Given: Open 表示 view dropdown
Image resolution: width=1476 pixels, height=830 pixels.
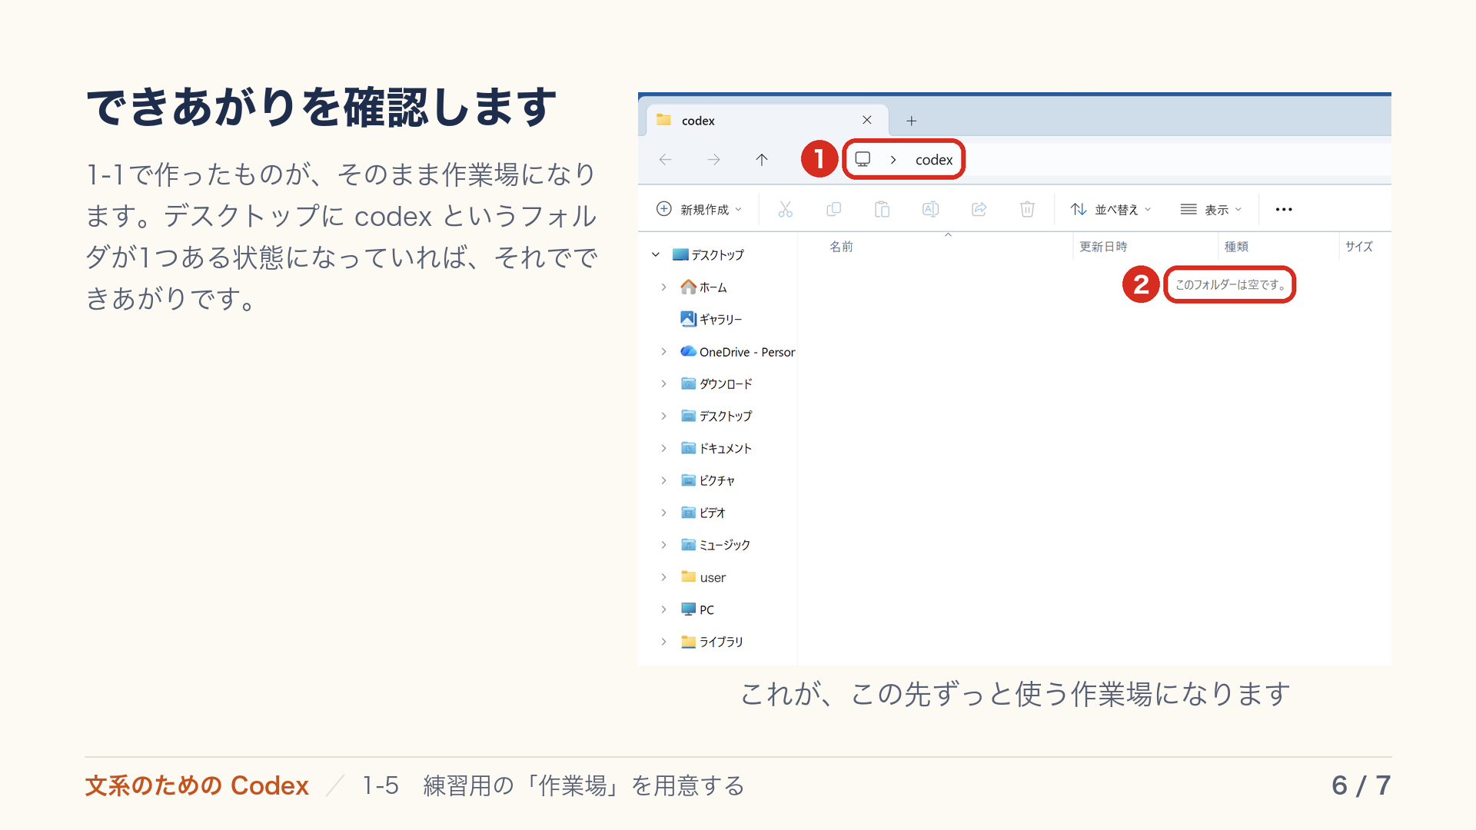Looking at the screenshot, I should [1211, 209].
